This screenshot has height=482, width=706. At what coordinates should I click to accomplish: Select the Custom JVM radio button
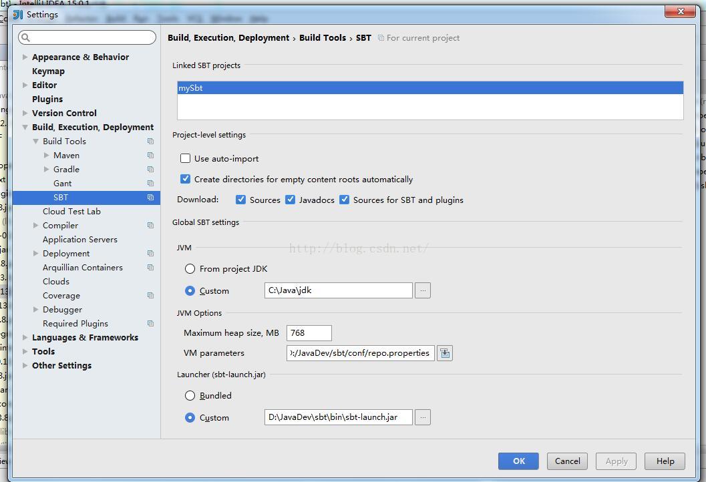[x=190, y=290]
